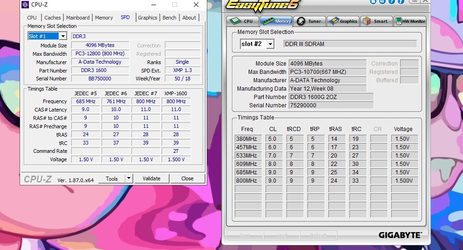463x250 pixels.
Task: Open the HW Monitor tab
Action: (x=410, y=21)
